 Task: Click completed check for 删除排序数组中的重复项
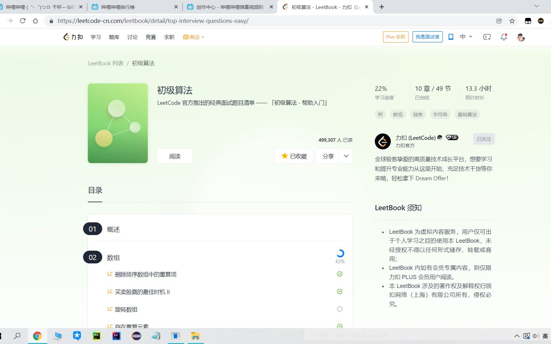340,274
